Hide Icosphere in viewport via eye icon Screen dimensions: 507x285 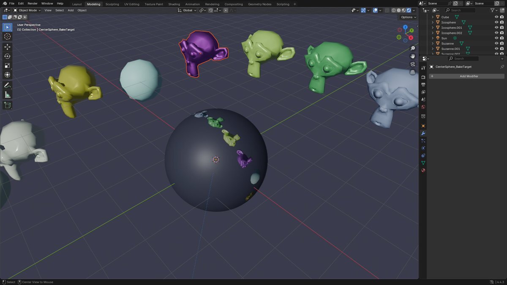(496, 22)
